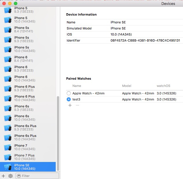Click the green zoom window button
This screenshot has width=183, height=179.
16,3
